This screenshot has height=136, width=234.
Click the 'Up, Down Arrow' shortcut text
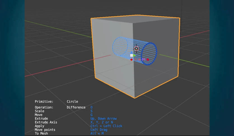click(x=104, y=119)
